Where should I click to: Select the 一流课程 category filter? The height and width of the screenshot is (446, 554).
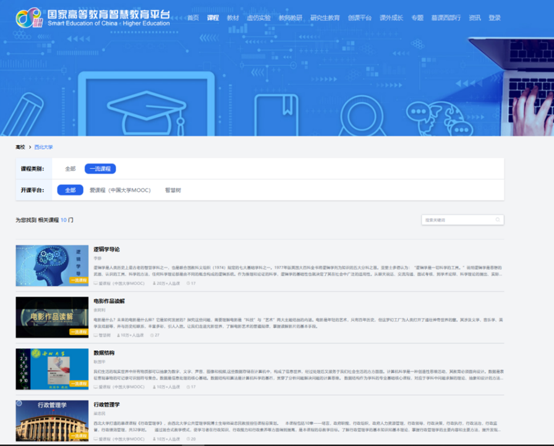click(100, 169)
